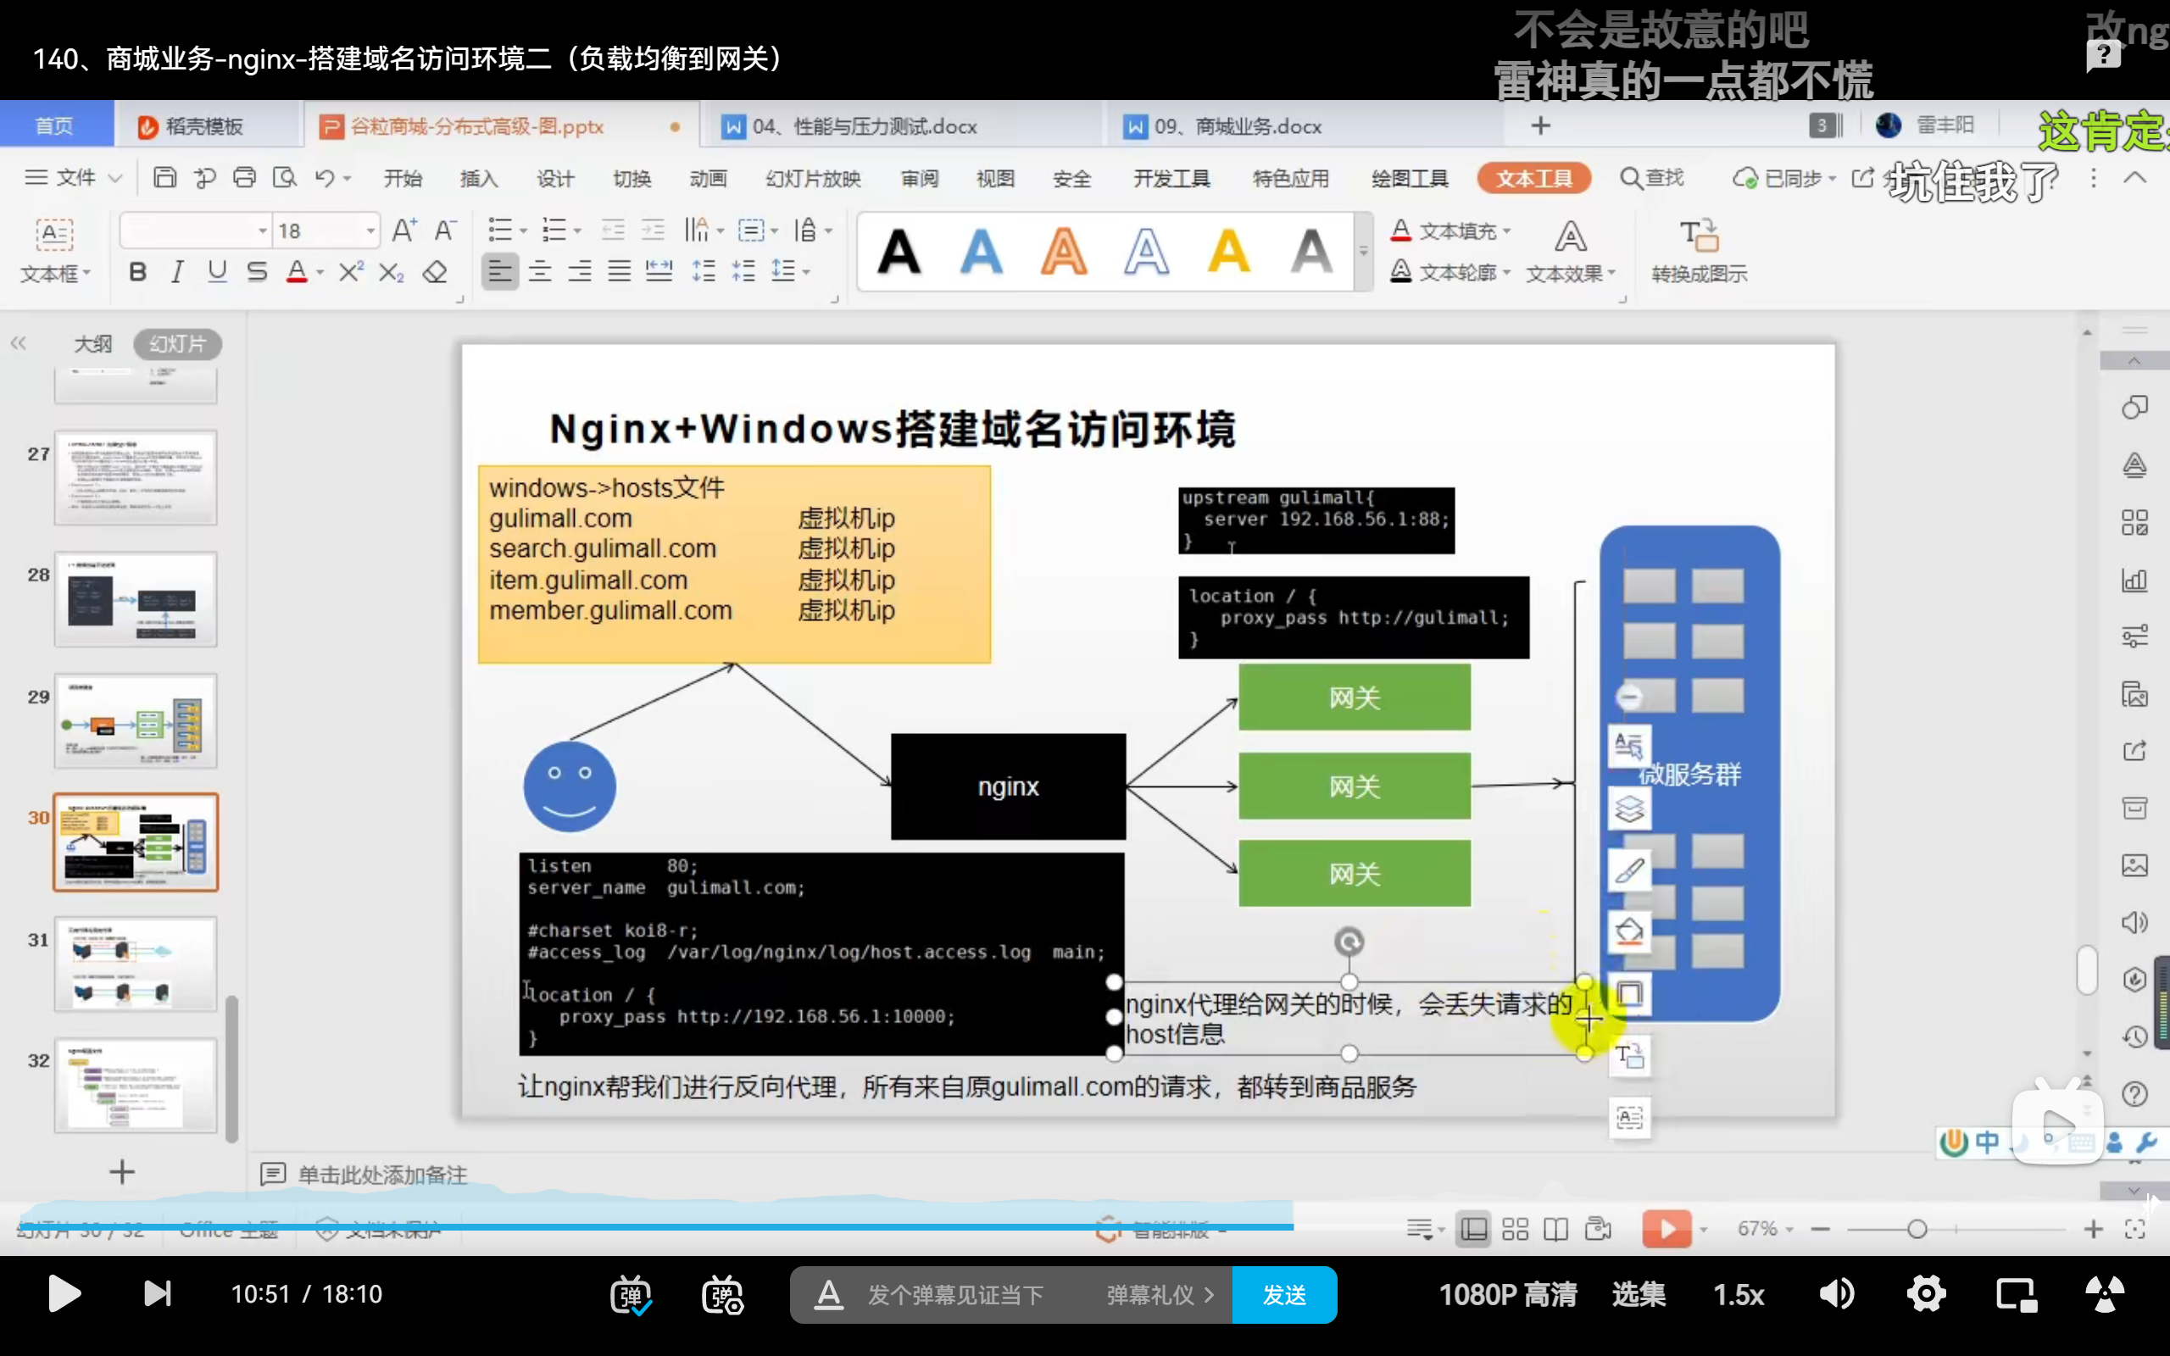Viewport: 2170px width, 1356px height.
Task: Expand the 文本填充 dropdown
Action: [1506, 231]
